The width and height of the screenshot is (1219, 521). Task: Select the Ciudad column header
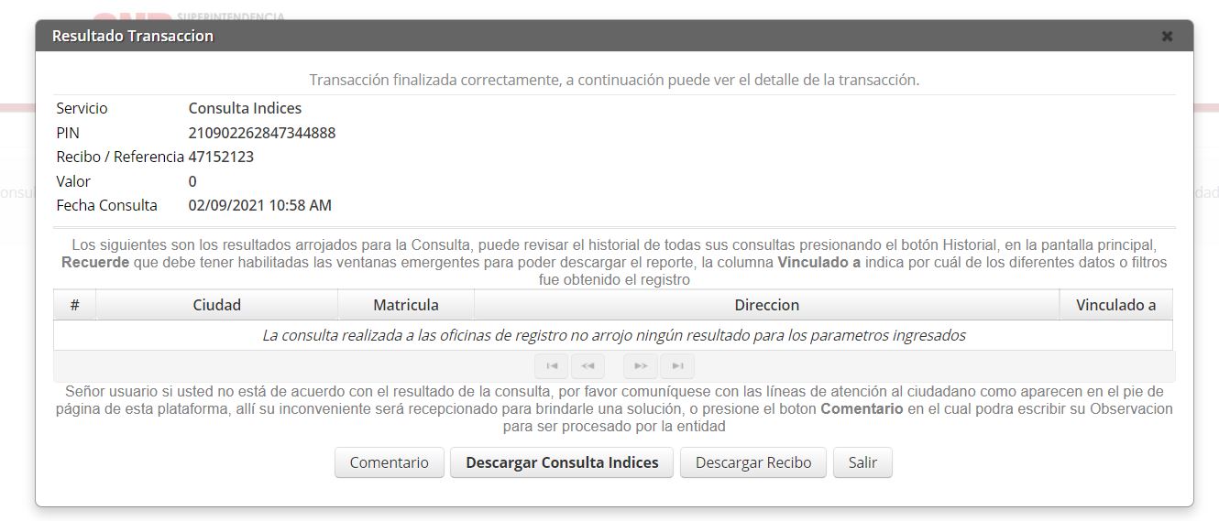tap(216, 305)
